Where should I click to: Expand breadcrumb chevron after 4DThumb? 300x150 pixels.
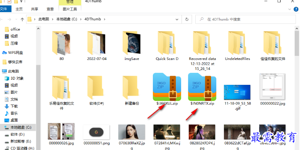point(104,19)
